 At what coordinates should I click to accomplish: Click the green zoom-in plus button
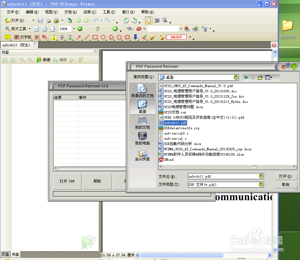click(x=115, y=29)
